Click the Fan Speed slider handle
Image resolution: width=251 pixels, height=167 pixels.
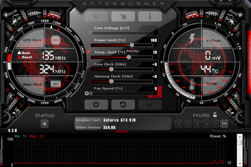[x=91, y=94]
